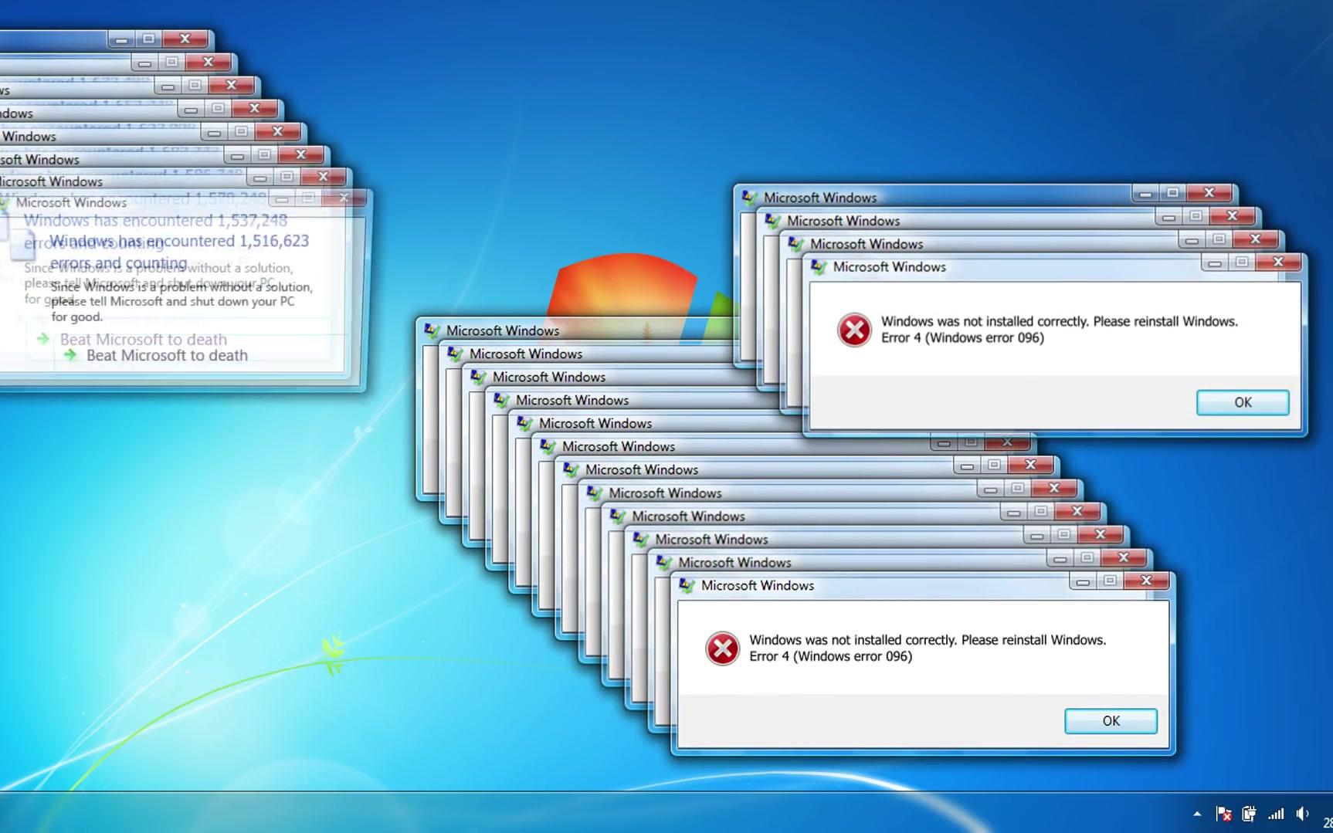Minimize the upper-right stack's front error dialog
Viewport: 1333px width, 833px height.
pyautogui.click(x=1215, y=263)
